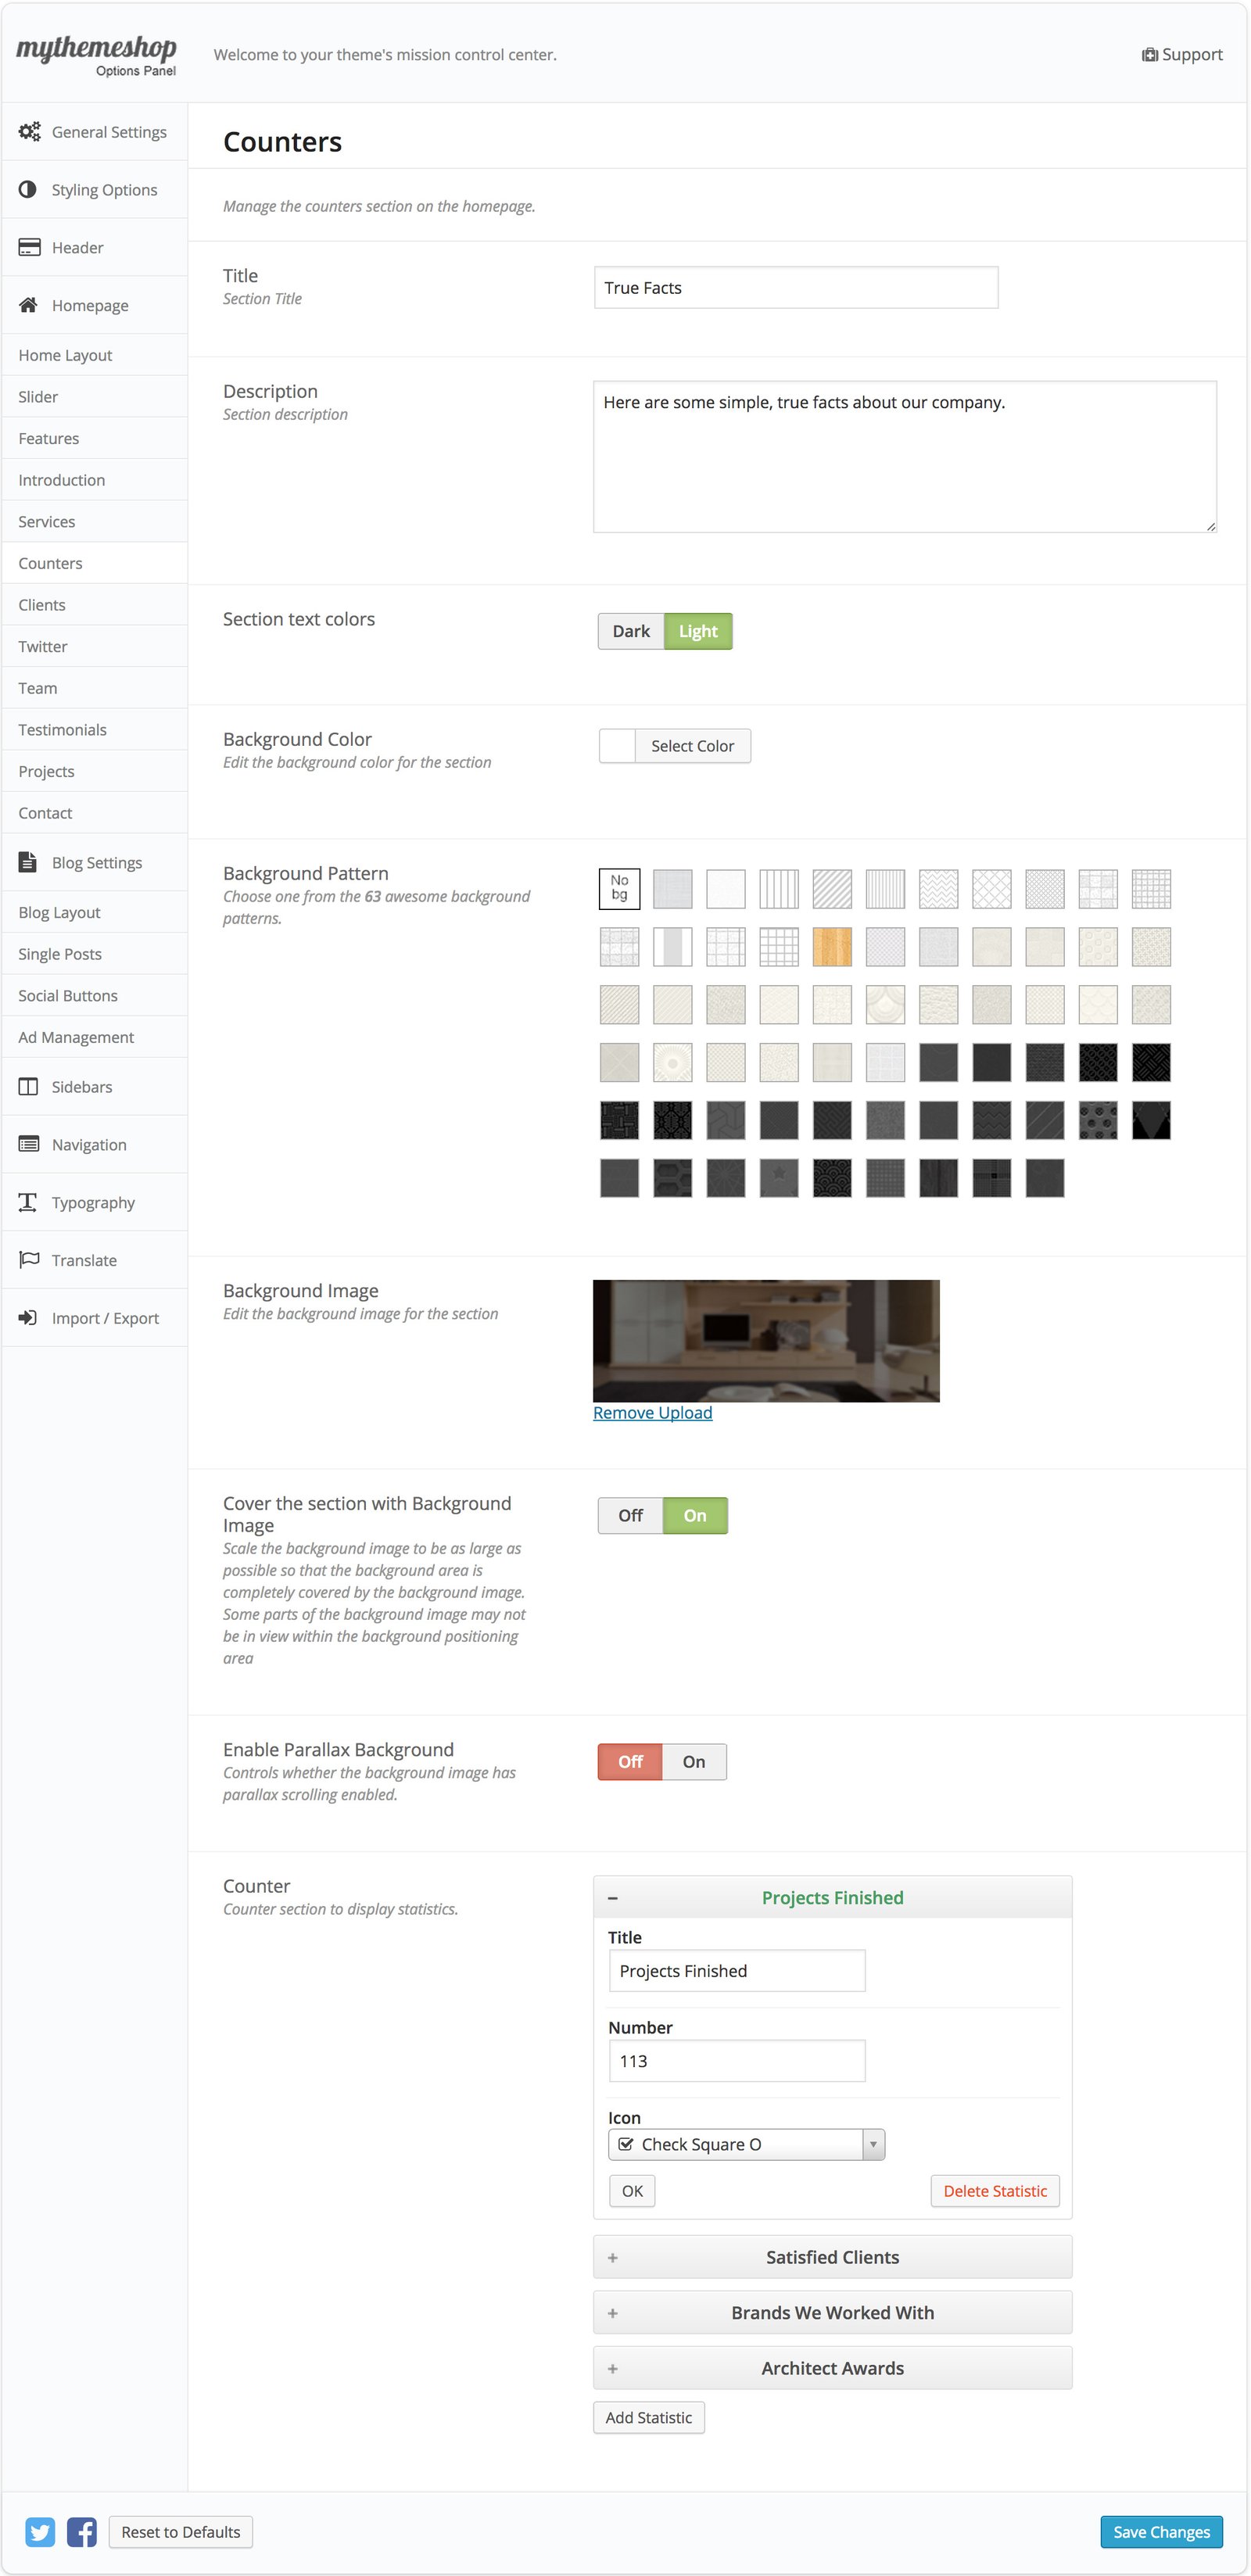Image resolution: width=1251 pixels, height=2576 pixels.
Task: Click the General Settings gears icon
Action: [29, 131]
